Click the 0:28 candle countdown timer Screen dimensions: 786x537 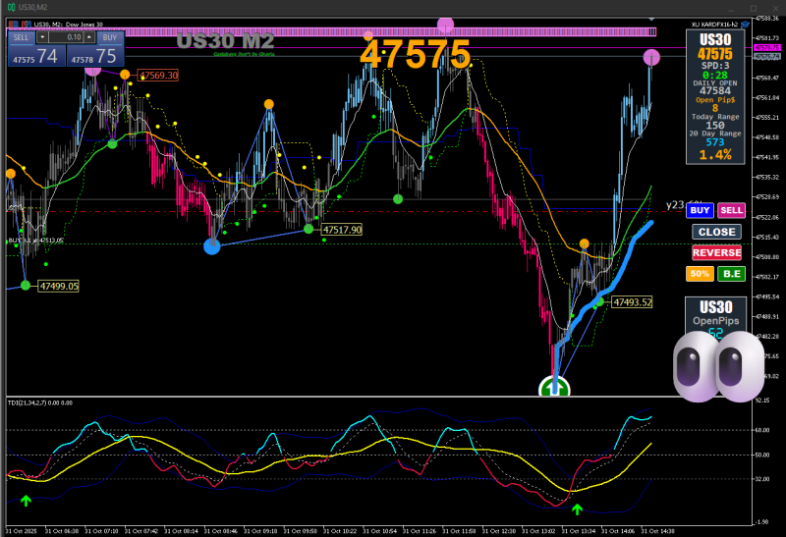715,76
